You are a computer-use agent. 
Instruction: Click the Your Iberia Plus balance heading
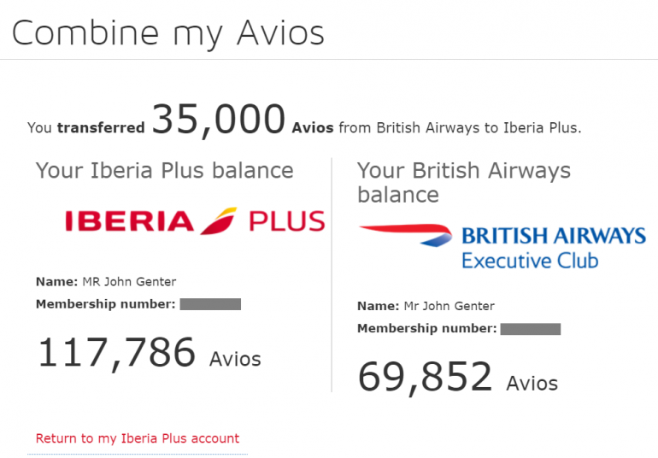(x=164, y=170)
